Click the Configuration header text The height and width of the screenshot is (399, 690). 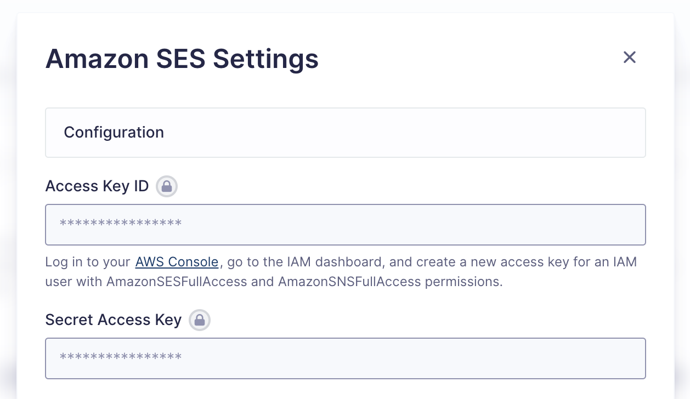pyautogui.click(x=114, y=133)
